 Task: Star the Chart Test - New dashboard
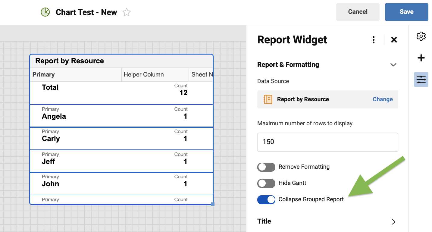[127, 12]
